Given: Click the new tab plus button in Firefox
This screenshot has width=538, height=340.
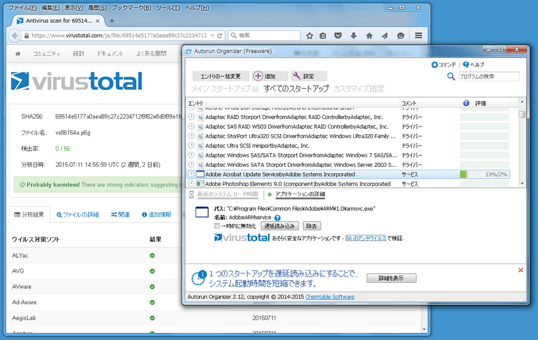Looking at the screenshot, I should click(112, 21).
